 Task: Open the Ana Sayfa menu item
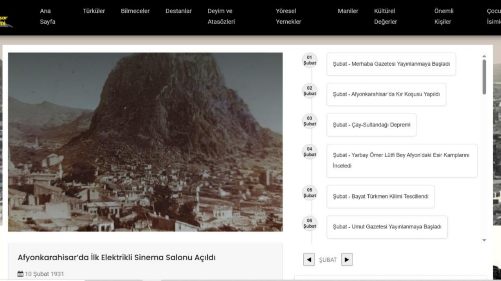tap(47, 16)
